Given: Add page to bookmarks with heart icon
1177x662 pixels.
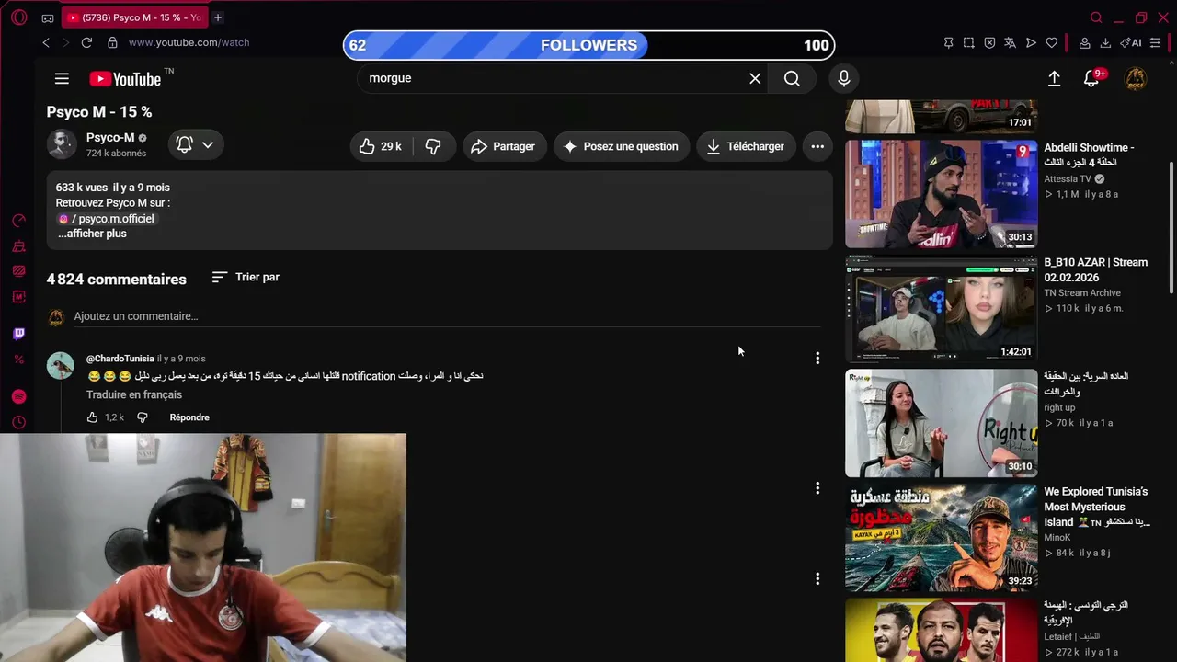Looking at the screenshot, I should pyautogui.click(x=1052, y=42).
